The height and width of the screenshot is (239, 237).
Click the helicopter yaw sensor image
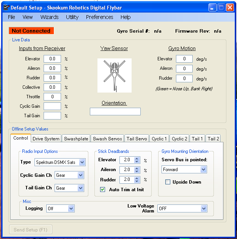(x=115, y=75)
